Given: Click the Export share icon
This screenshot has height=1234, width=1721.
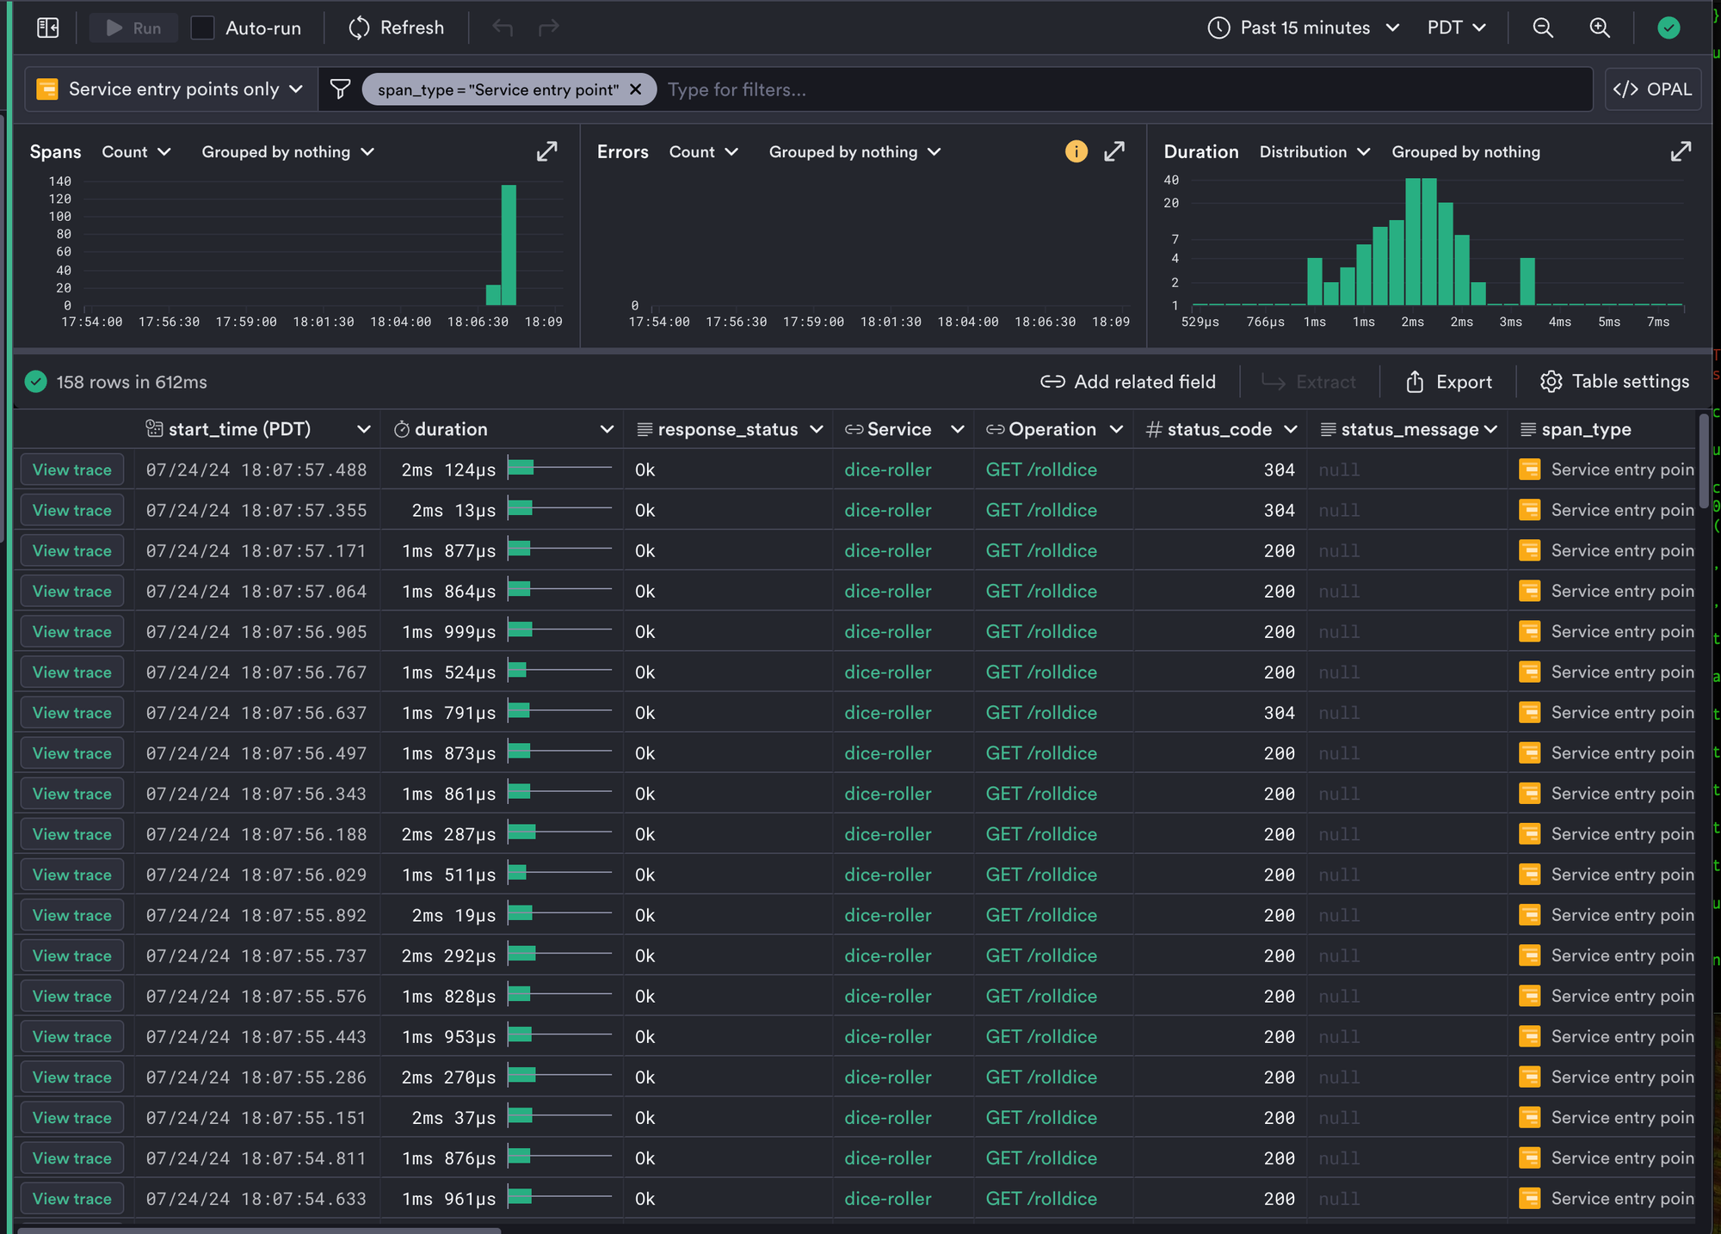Looking at the screenshot, I should coord(1415,382).
